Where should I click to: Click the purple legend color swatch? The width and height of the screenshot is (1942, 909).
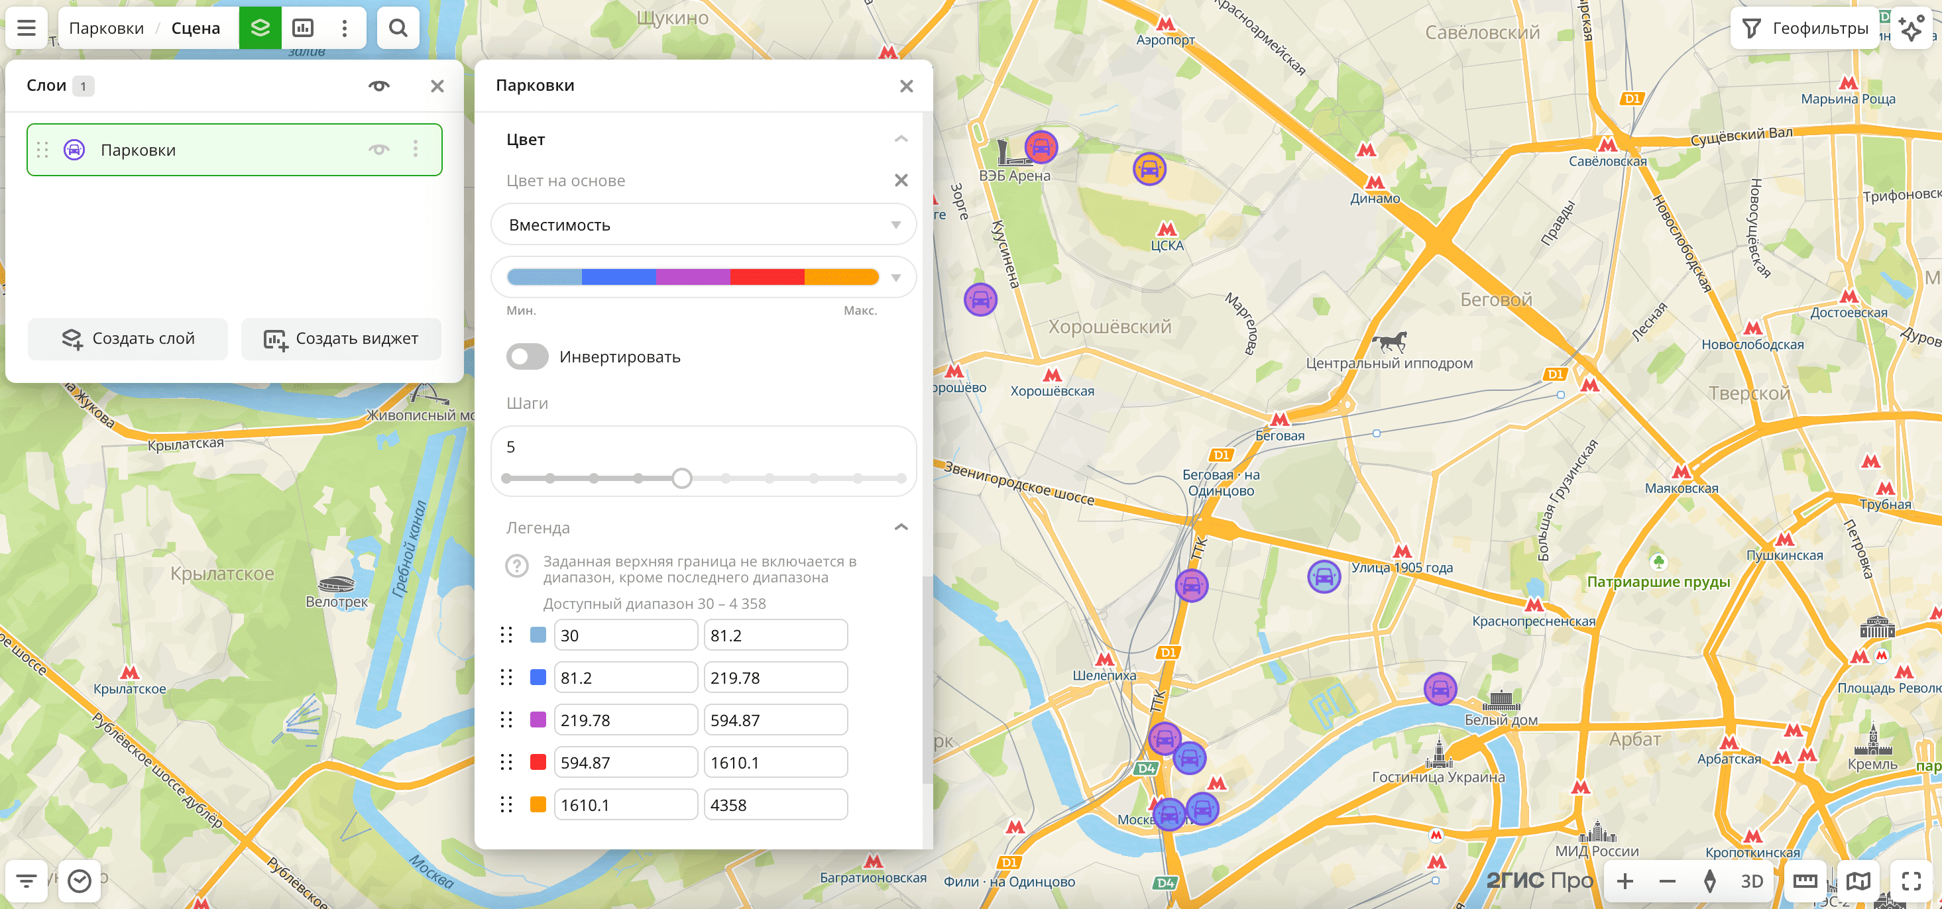[x=538, y=720]
